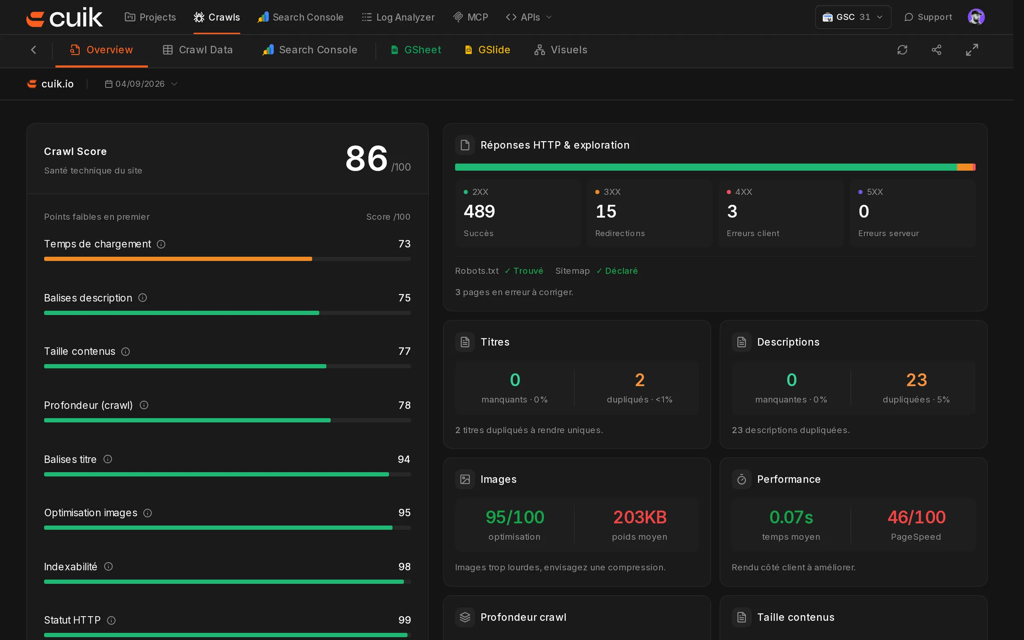Click the refresh crawl icon
Image resolution: width=1024 pixels, height=640 pixels.
pyautogui.click(x=902, y=50)
